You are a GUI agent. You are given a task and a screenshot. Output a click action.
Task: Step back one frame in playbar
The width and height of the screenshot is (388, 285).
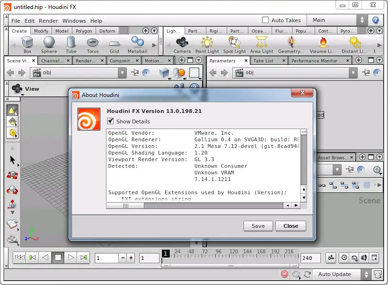tap(33, 258)
